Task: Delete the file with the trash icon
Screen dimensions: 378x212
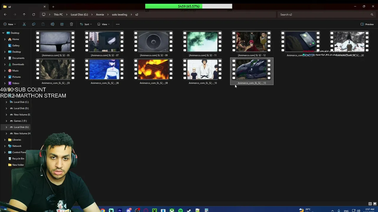Action: click(71, 24)
